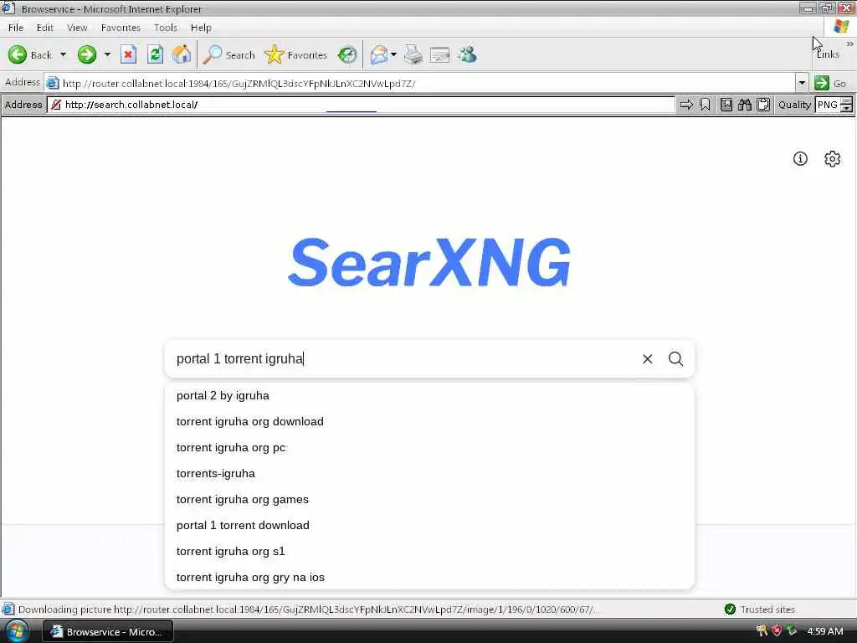Expand the IE address bar dropdown

tap(802, 83)
